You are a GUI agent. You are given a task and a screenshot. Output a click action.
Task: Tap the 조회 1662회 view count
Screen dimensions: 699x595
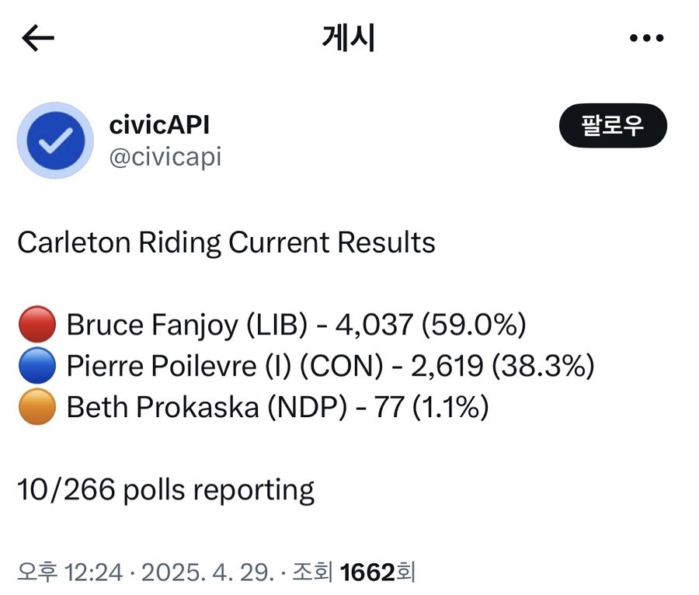pyautogui.click(x=354, y=572)
